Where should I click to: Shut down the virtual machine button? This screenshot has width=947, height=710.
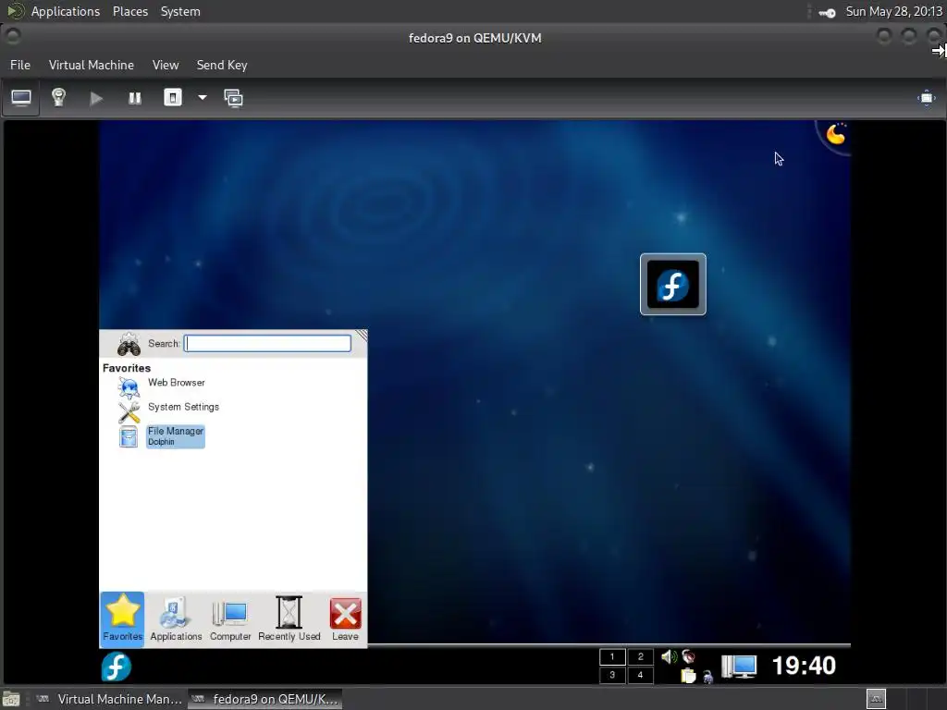tap(173, 98)
